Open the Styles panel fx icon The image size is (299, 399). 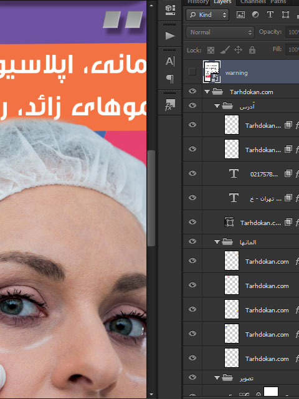tap(170, 105)
